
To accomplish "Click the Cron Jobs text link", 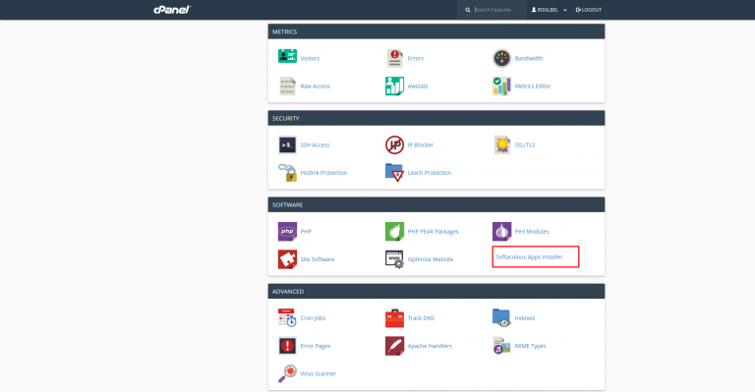I will (x=313, y=318).
